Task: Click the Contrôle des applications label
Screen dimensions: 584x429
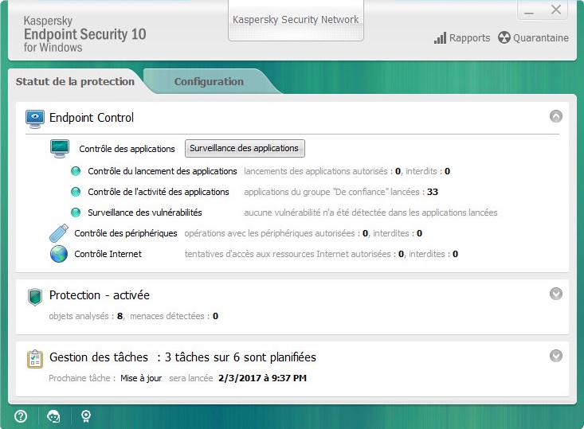Action: click(127, 149)
